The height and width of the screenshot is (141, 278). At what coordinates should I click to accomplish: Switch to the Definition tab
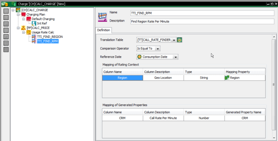104,30
